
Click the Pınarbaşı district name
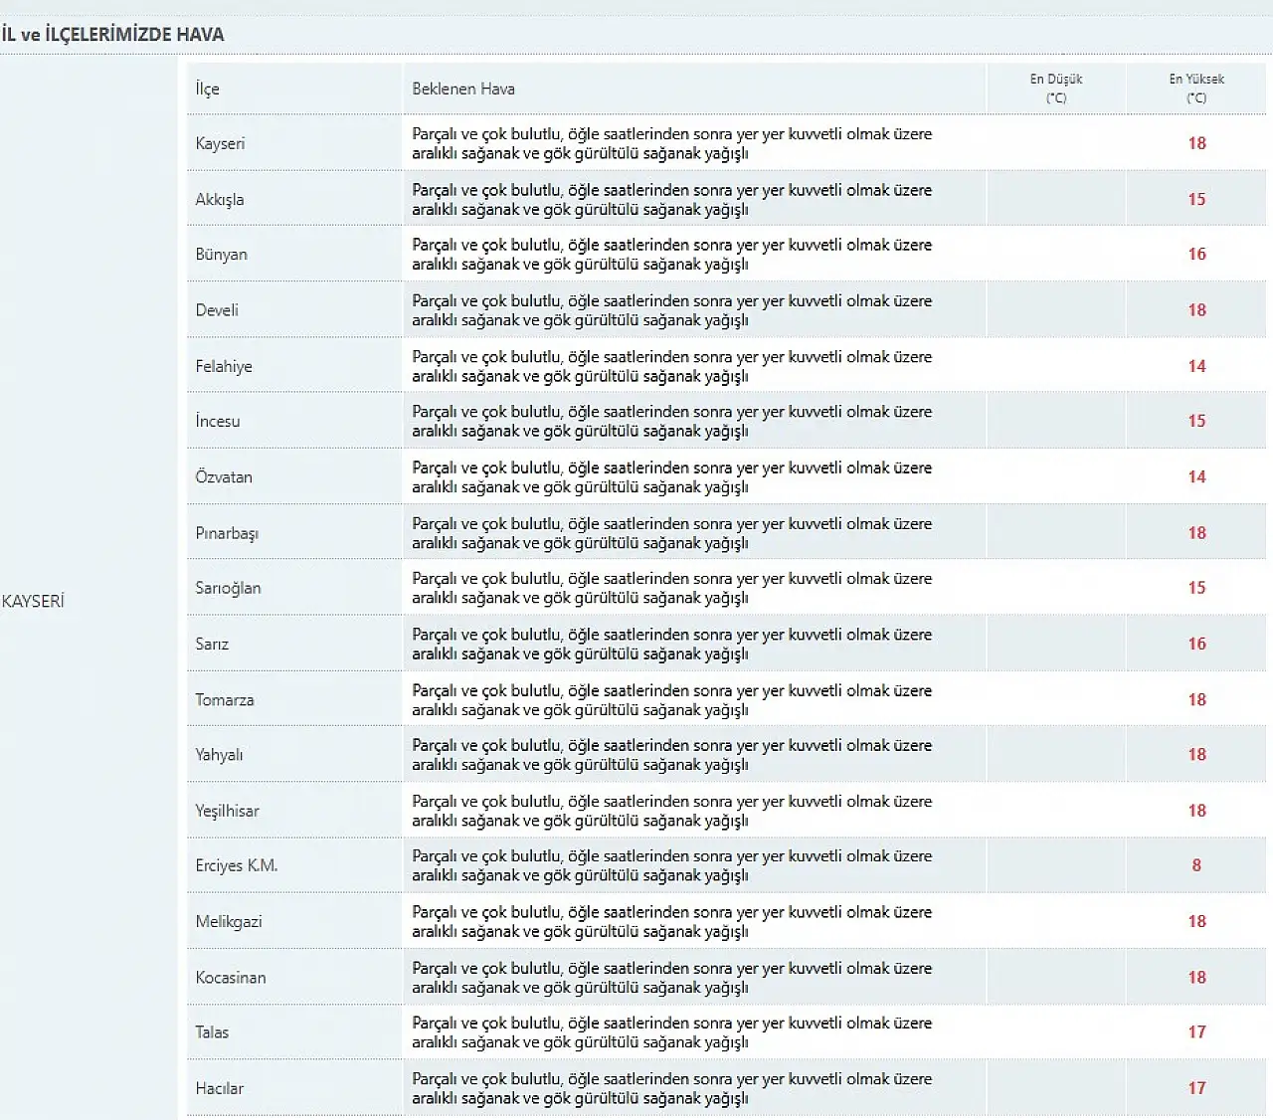click(x=227, y=533)
